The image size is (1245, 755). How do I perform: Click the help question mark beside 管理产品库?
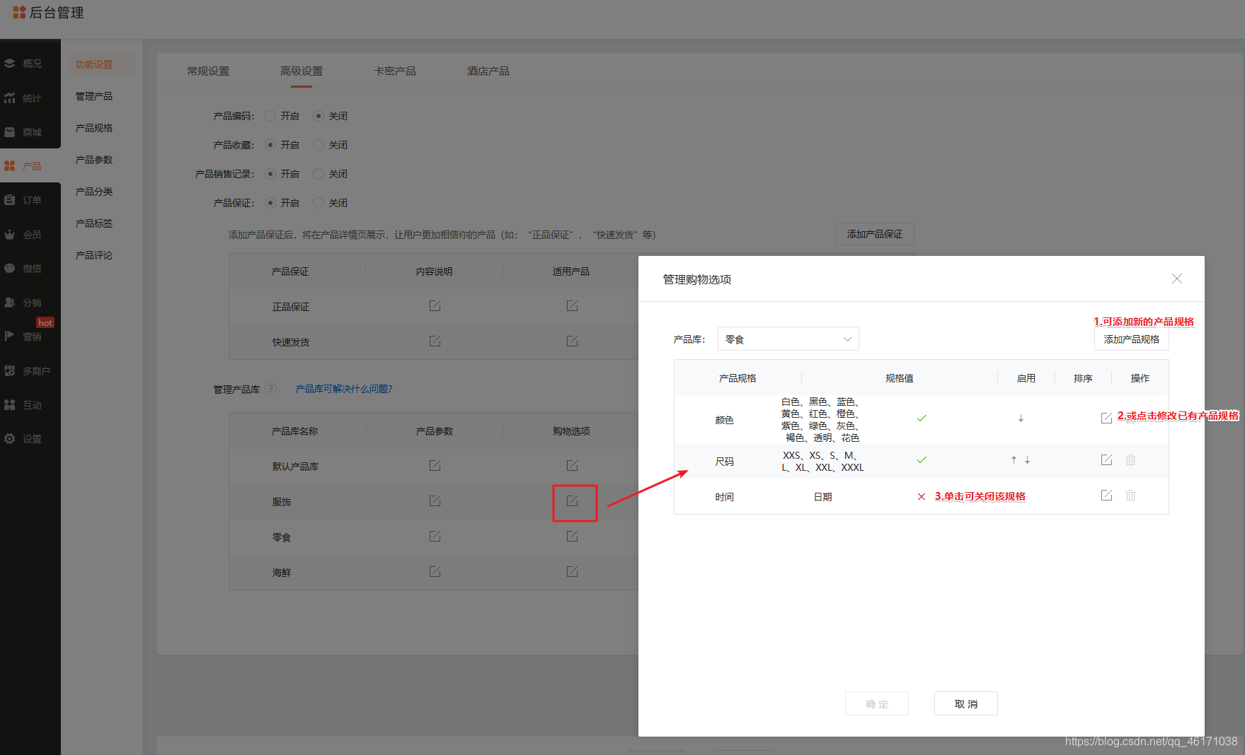pos(270,389)
